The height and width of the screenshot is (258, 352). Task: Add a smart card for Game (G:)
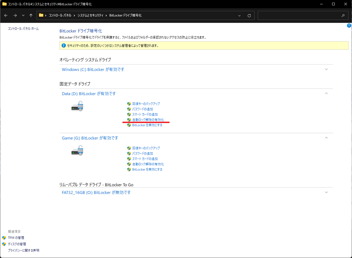point(145,159)
